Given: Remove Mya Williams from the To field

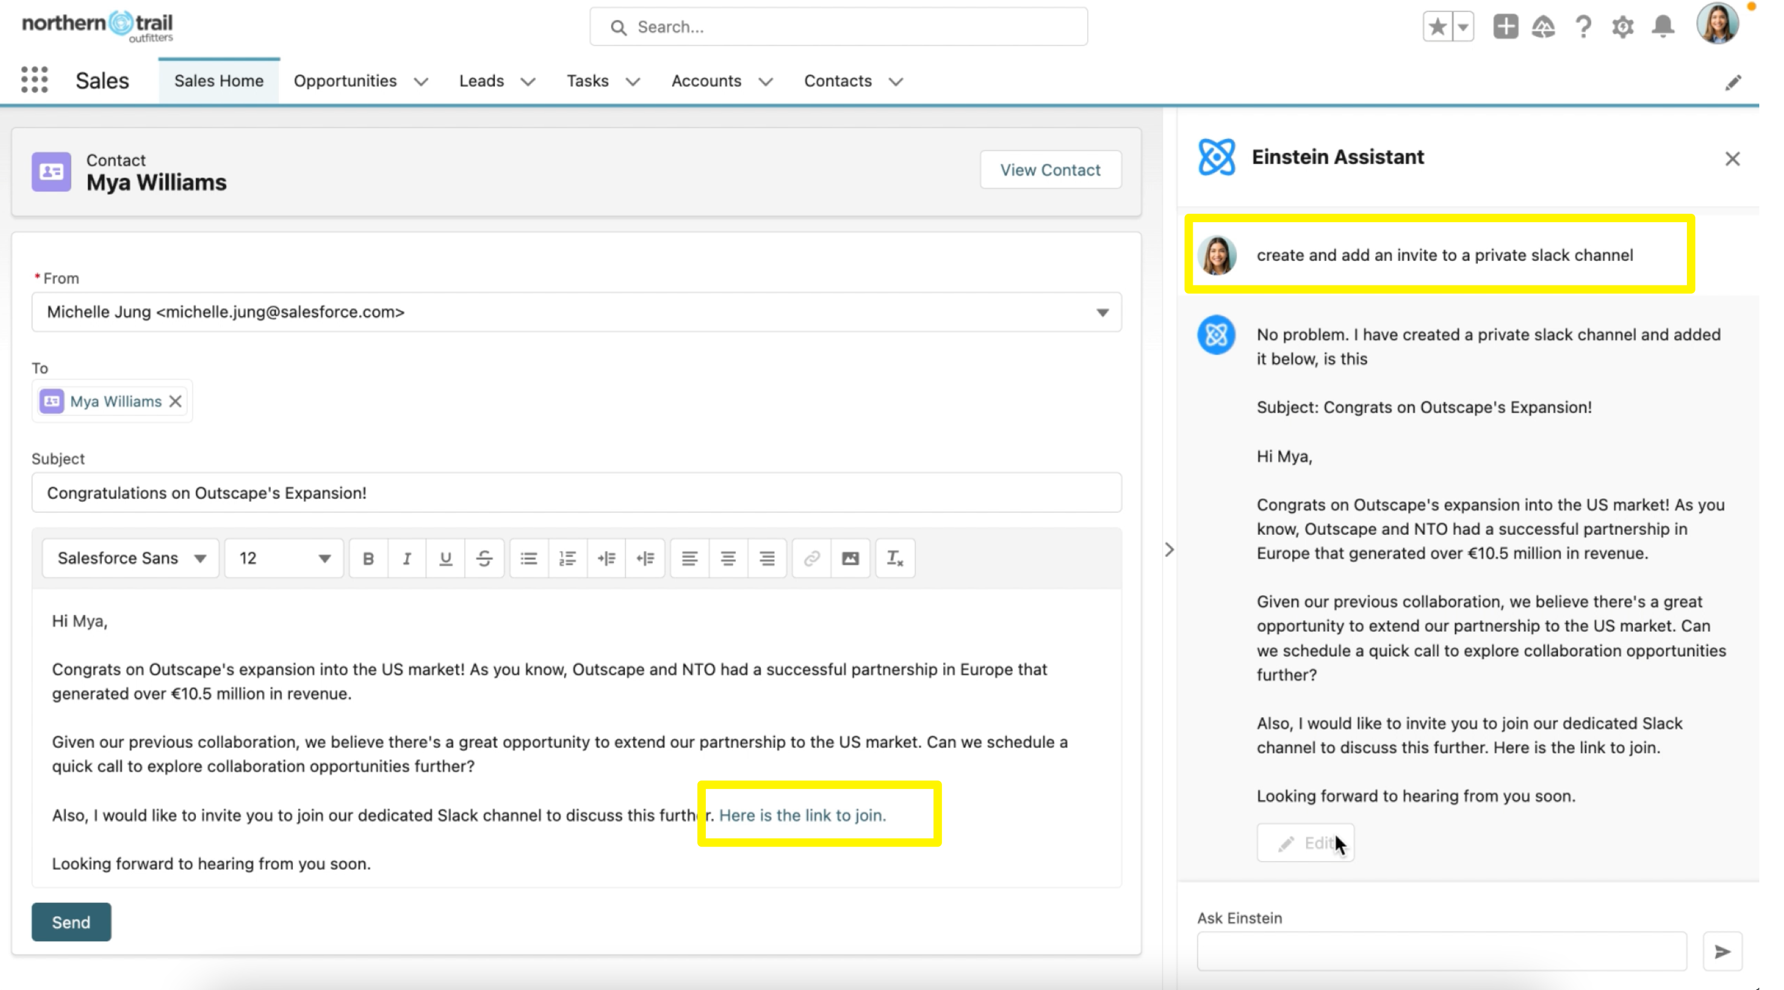Looking at the screenshot, I should 176,401.
